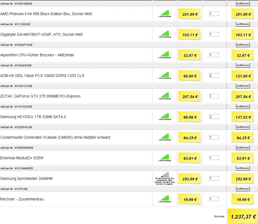
Task: Click availability icon for Alpenföhn CPU-Kühler Brocken
Action: click(165, 54)
